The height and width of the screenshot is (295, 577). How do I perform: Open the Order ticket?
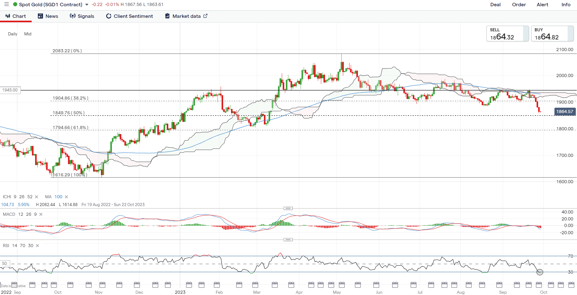(519, 5)
